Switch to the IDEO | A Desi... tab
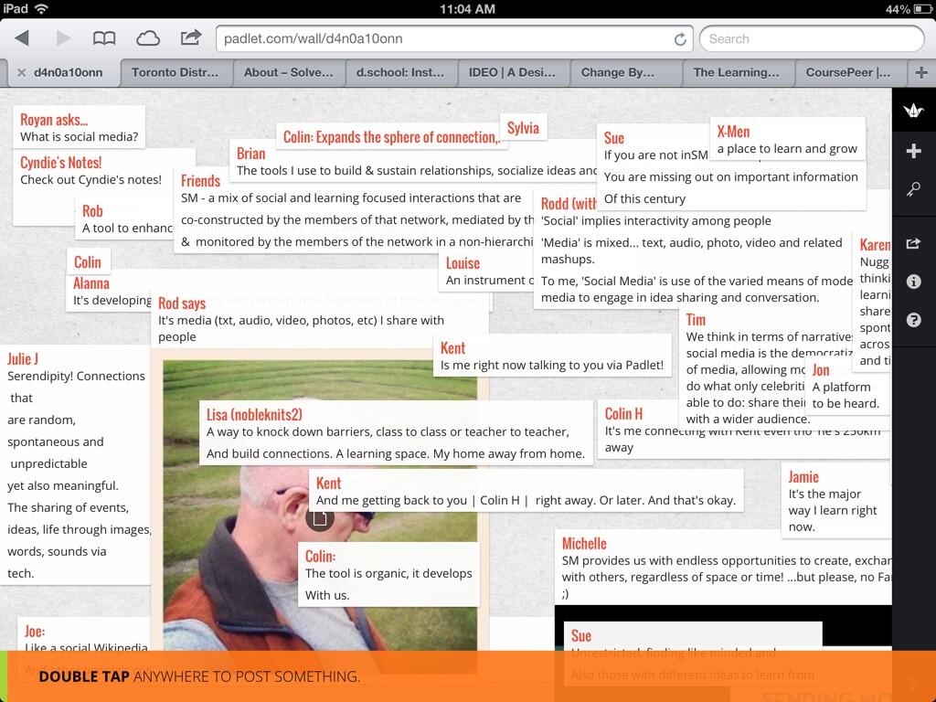The image size is (936, 702). click(512, 72)
